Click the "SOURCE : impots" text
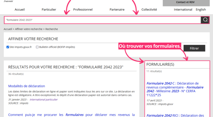Screen dimensions: 213x117 [18, 103]
